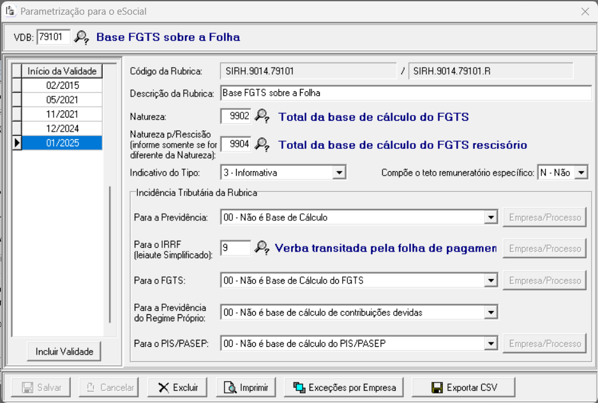This screenshot has width=598, height=403.
Task: Expand the Para a Previdência dropdown
Action: tap(491, 218)
